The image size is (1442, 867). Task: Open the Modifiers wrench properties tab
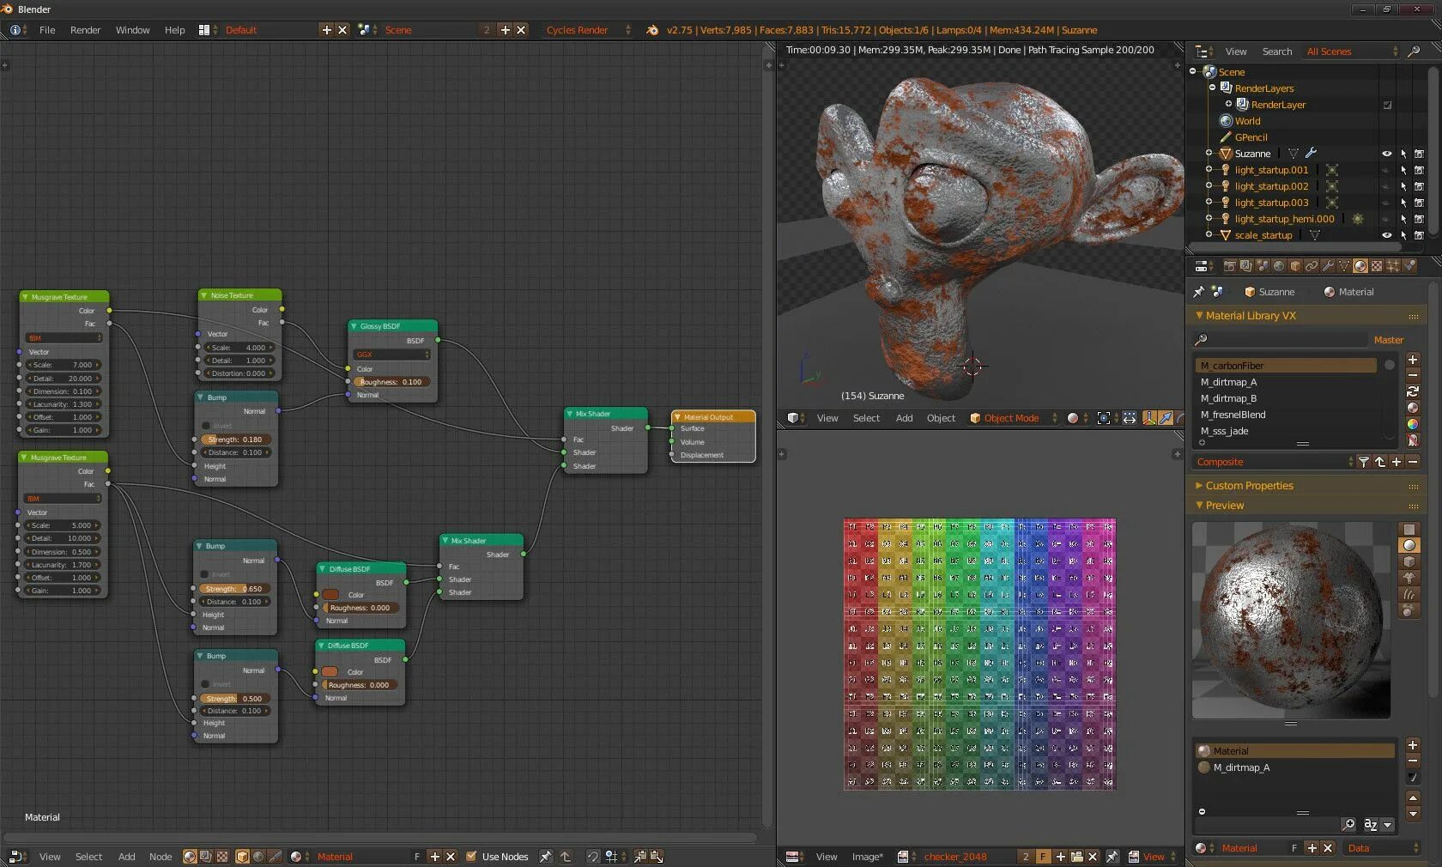point(1328,266)
